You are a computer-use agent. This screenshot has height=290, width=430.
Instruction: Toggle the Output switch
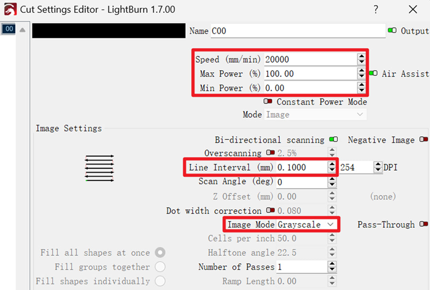tap(392, 31)
